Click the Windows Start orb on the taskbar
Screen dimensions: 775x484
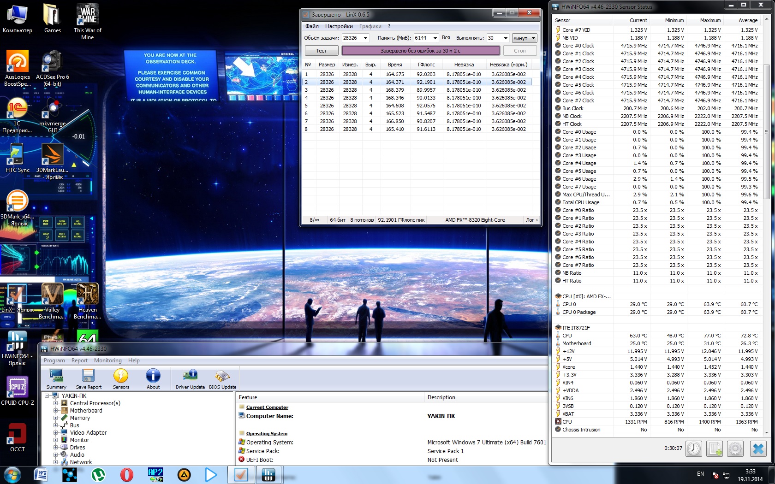[12, 474]
